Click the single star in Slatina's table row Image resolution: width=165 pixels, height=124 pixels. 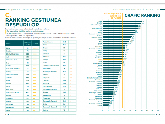tap(70, 110)
